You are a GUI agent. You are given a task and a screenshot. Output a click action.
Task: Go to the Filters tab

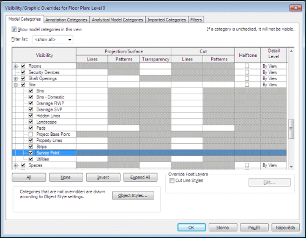point(196,20)
